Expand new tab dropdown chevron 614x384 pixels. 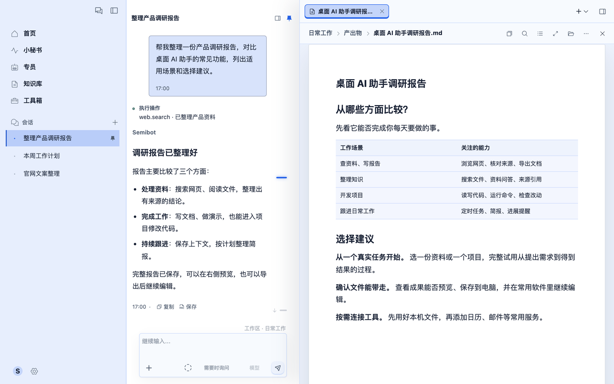click(586, 12)
